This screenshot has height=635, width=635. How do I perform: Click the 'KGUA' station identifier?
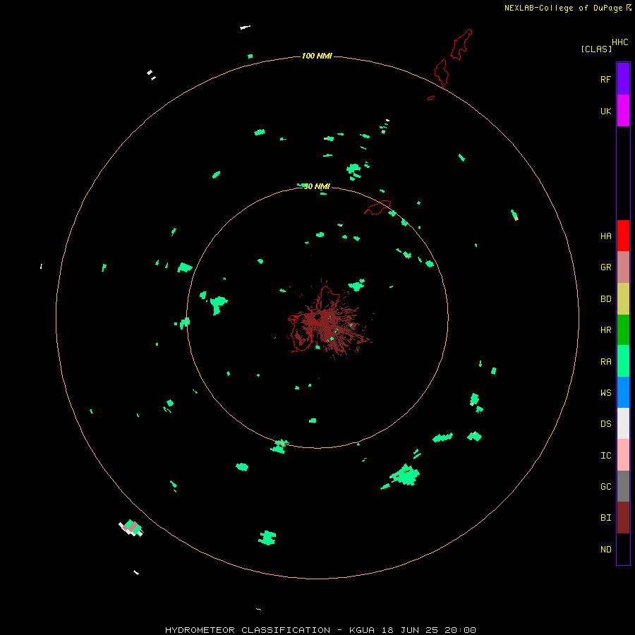[x=362, y=630]
